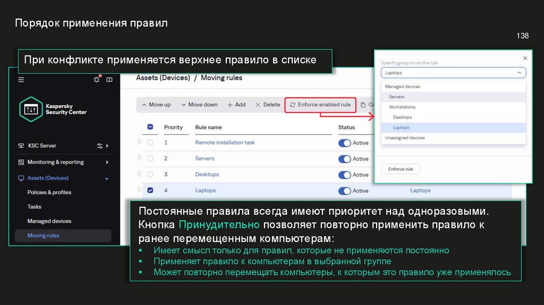
Task: Check the Desktops rule checkbox
Action: [x=150, y=174]
